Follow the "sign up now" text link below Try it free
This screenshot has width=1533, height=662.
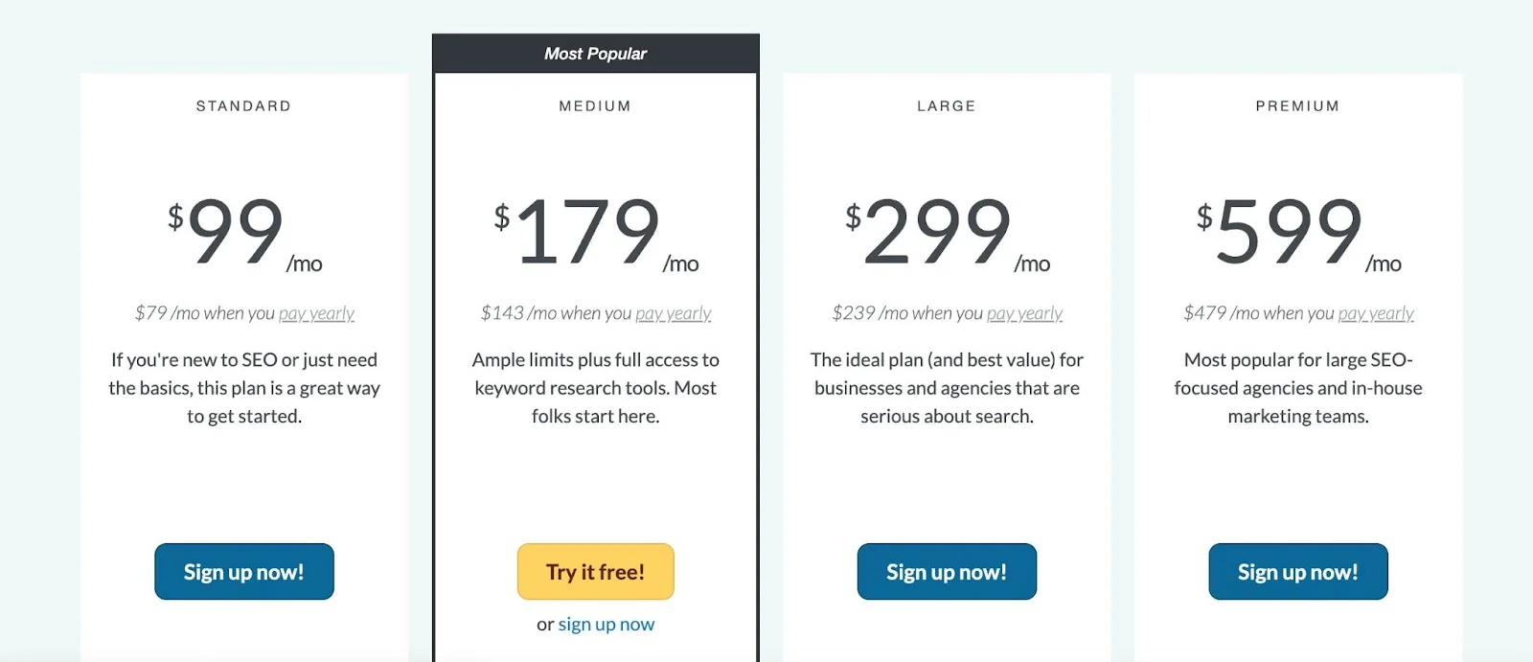(x=606, y=625)
